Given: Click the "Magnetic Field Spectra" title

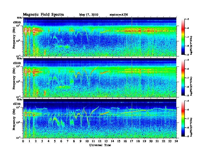Looking at the screenshot, I should pos(43,15).
